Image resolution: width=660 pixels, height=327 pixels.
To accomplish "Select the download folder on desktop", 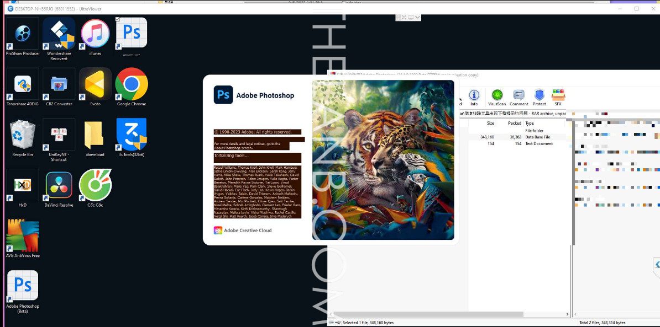I will [x=95, y=137].
